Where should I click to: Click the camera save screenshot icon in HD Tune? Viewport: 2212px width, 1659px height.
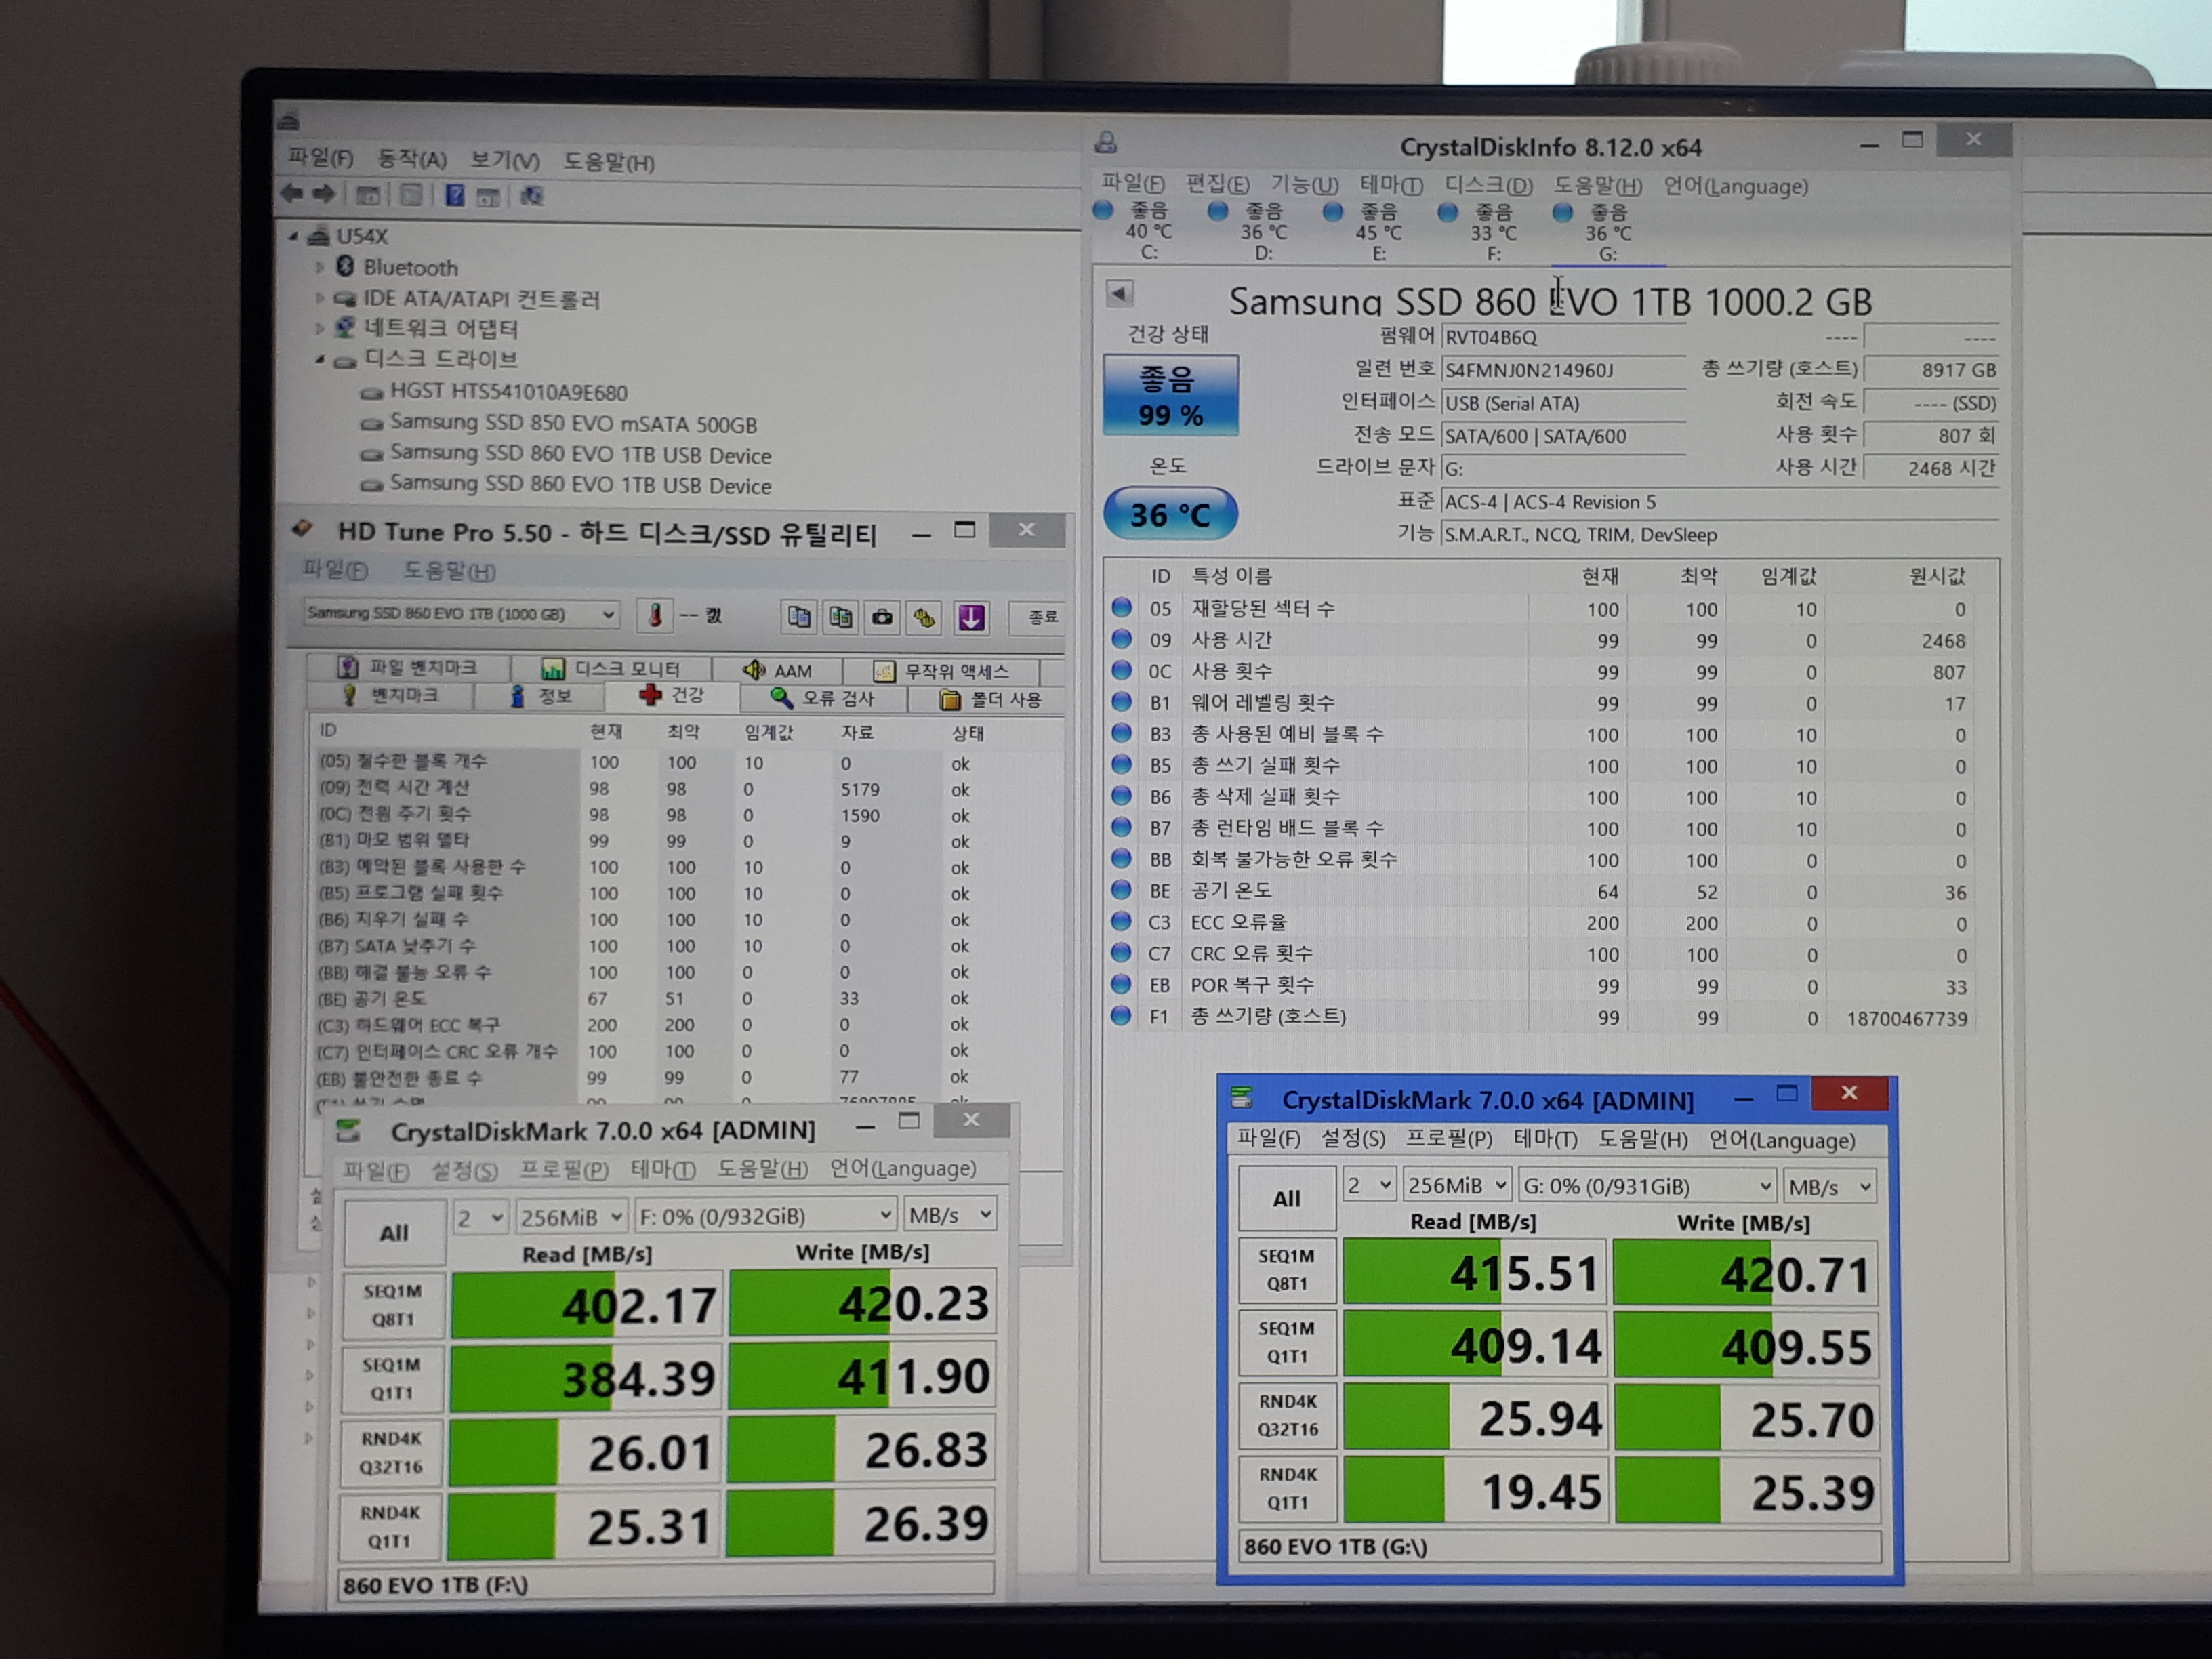click(882, 617)
